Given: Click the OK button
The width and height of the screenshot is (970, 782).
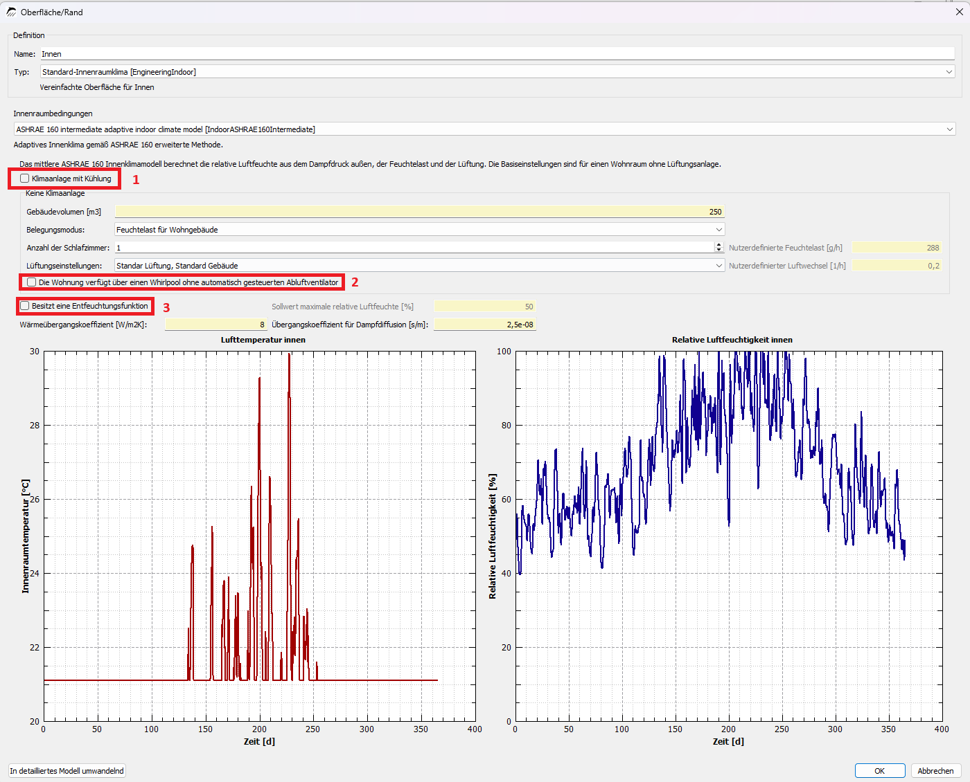Looking at the screenshot, I should [x=880, y=771].
